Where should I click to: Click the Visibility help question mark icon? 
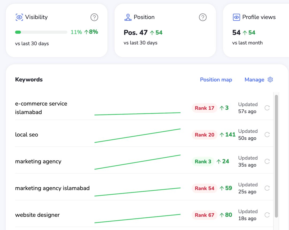point(94,17)
